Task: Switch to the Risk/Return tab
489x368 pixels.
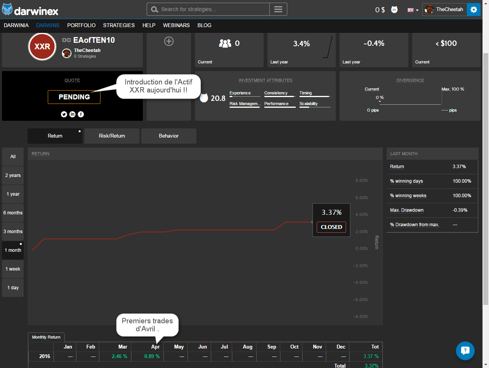Action: pos(112,136)
